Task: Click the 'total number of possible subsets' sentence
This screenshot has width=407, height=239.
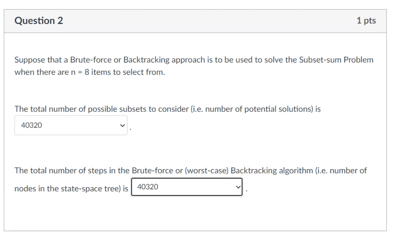Action: (x=168, y=109)
